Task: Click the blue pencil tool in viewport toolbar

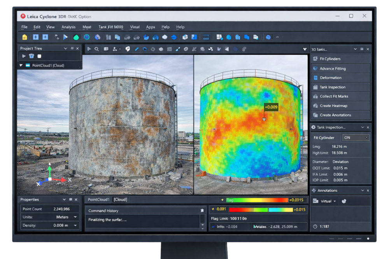Action: (137, 49)
